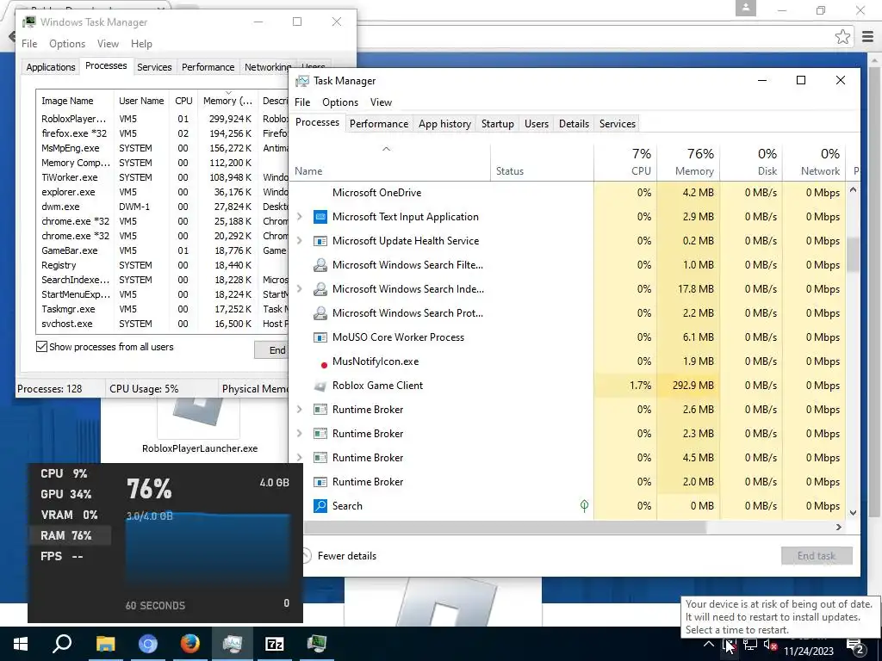Select the Microsoft OneDrive process row

point(568,193)
